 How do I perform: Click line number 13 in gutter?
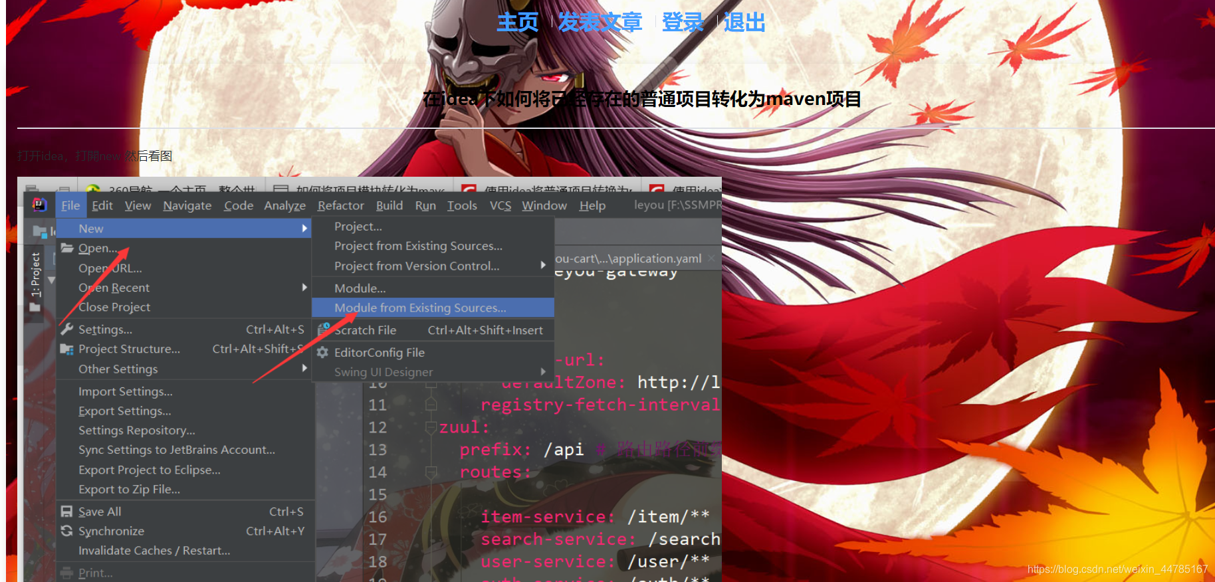click(378, 450)
